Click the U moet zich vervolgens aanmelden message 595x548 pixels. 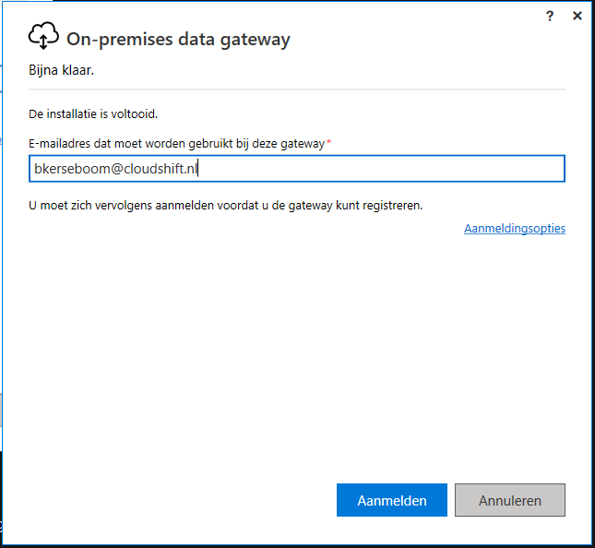click(226, 206)
